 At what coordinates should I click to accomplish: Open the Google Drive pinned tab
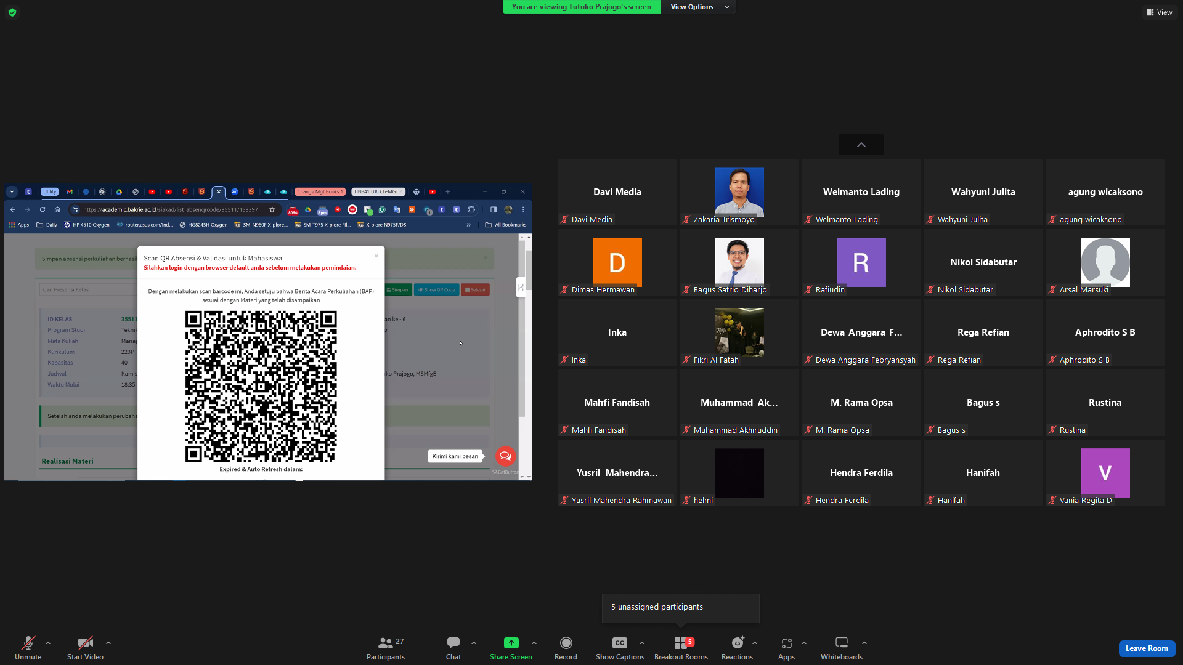tap(119, 191)
